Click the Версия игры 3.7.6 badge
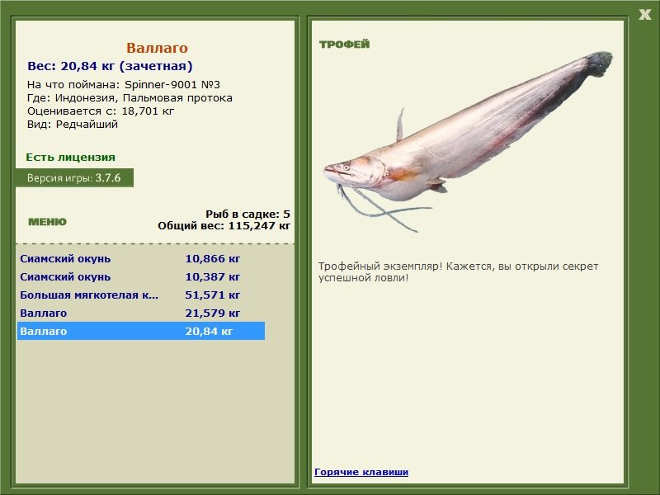This screenshot has height=495, width=660. pos(74,178)
